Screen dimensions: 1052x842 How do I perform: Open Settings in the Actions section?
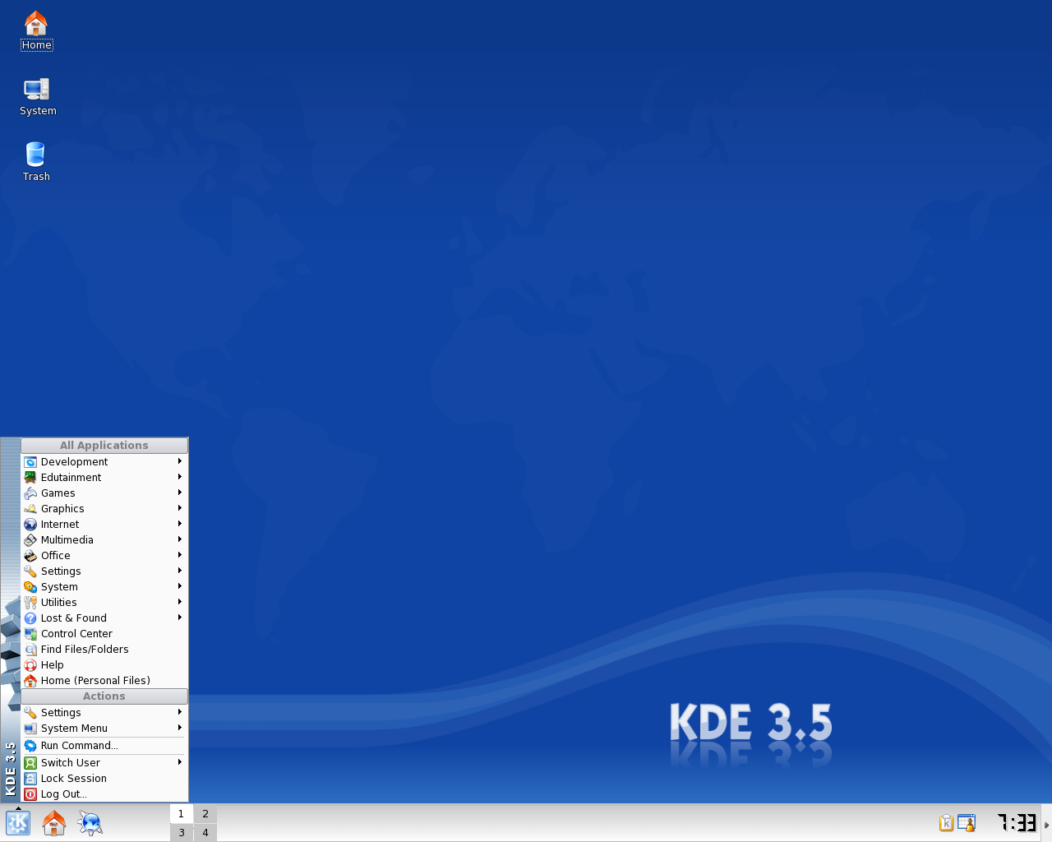(x=104, y=713)
